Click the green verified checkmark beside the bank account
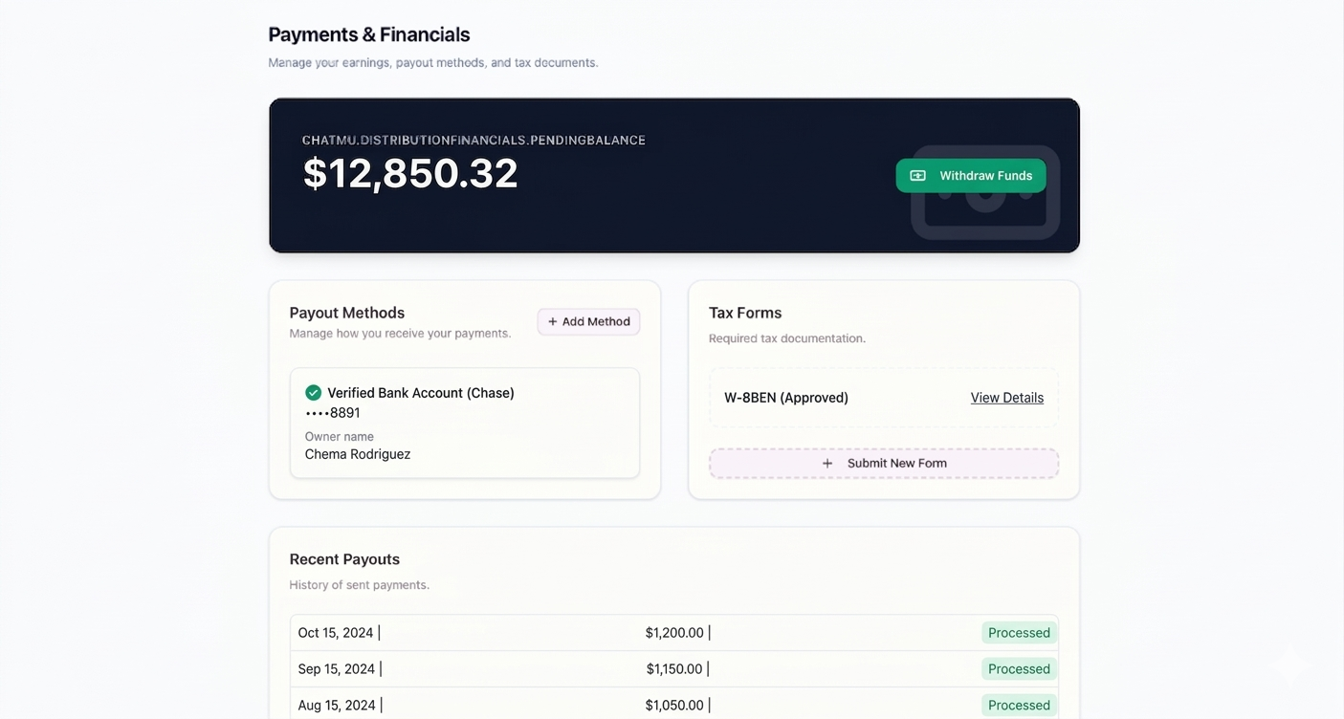Screen dimensions: 1344x719 tap(313, 392)
